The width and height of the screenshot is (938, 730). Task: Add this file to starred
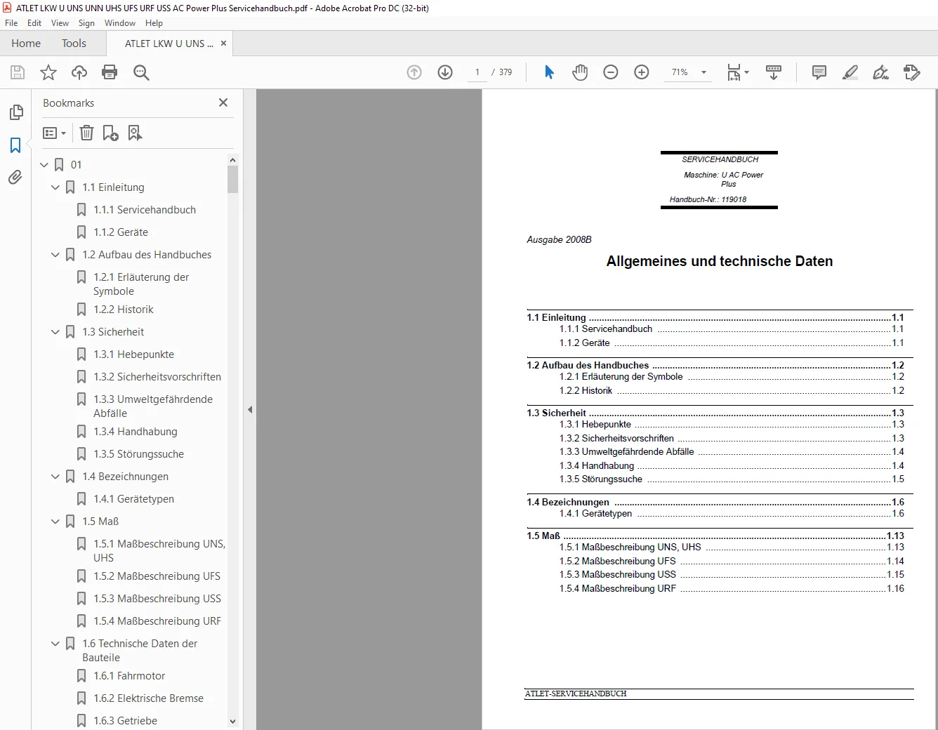(x=48, y=72)
